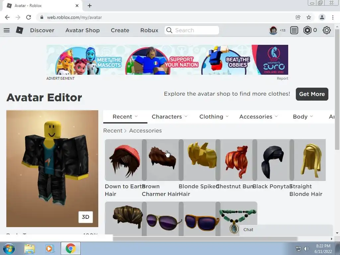The image size is (340, 255).
Task: Open Windows Explorer from taskbar
Action: click(x=30, y=248)
